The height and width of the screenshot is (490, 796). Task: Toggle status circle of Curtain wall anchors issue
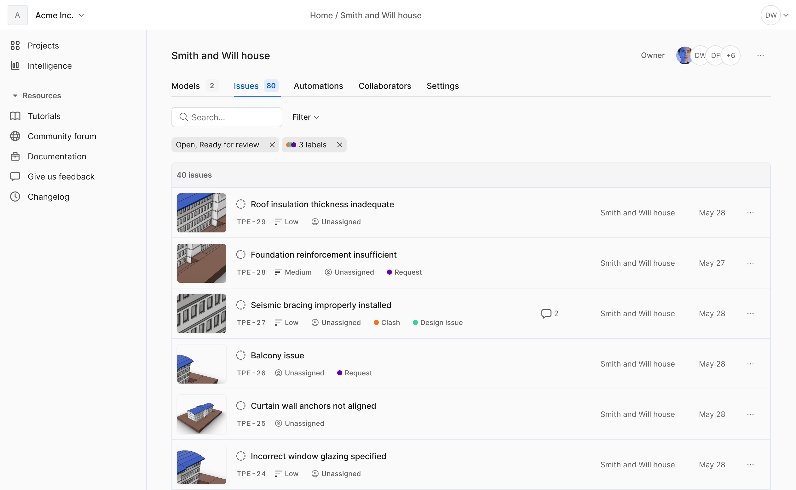click(240, 406)
